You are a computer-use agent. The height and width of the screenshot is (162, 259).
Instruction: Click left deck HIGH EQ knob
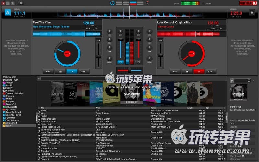[109, 31]
